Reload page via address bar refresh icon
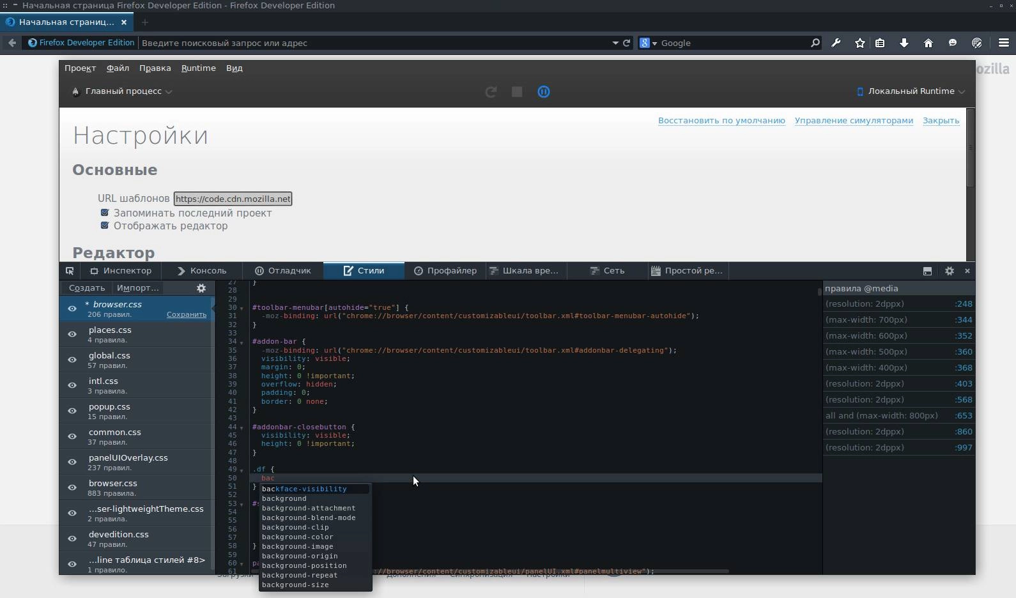Image resolution: width=1016 pixels, height=598 pixels. tap(627, 43)
